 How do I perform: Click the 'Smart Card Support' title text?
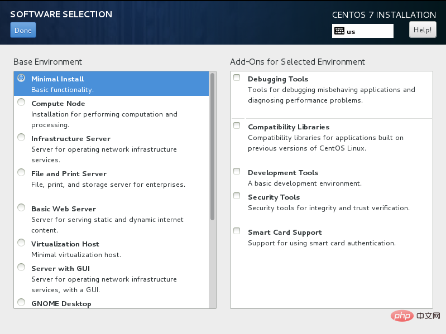click(285, 233)
